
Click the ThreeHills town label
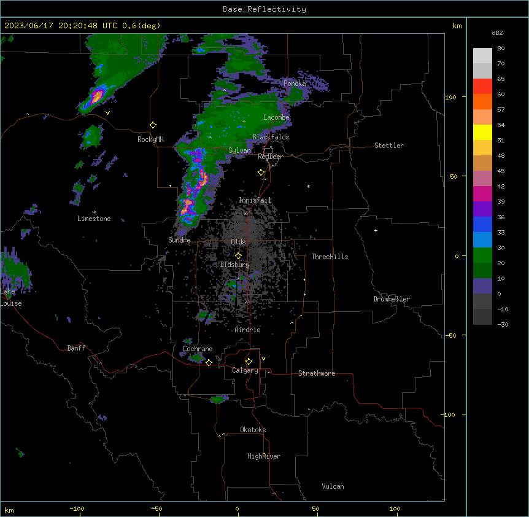click(330, 257)
